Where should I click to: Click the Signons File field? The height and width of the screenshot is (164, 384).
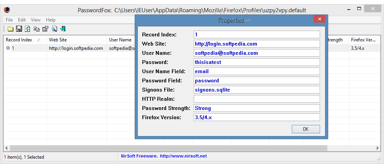point(257,90)
